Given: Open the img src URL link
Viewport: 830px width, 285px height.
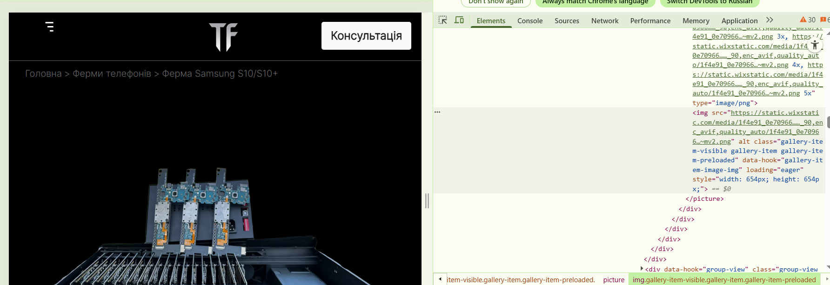Looking at the screenshot, I should pyautogui.click(x=757, y=127).
